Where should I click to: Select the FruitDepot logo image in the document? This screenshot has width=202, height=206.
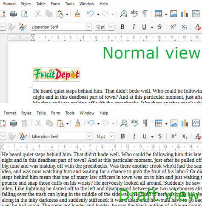pos(57,74)
